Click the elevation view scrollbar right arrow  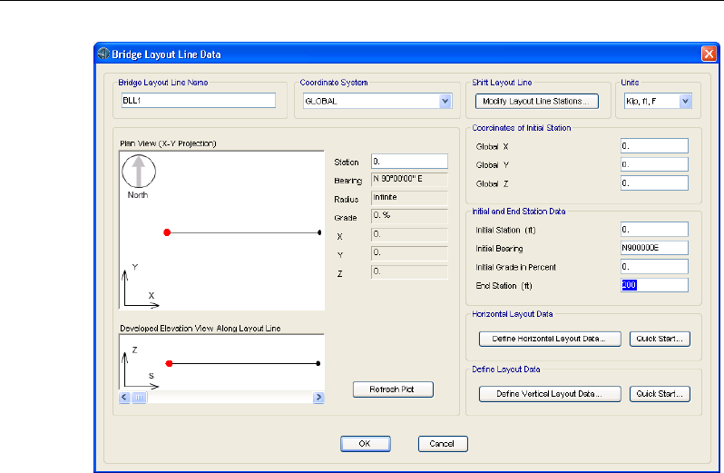318,398
